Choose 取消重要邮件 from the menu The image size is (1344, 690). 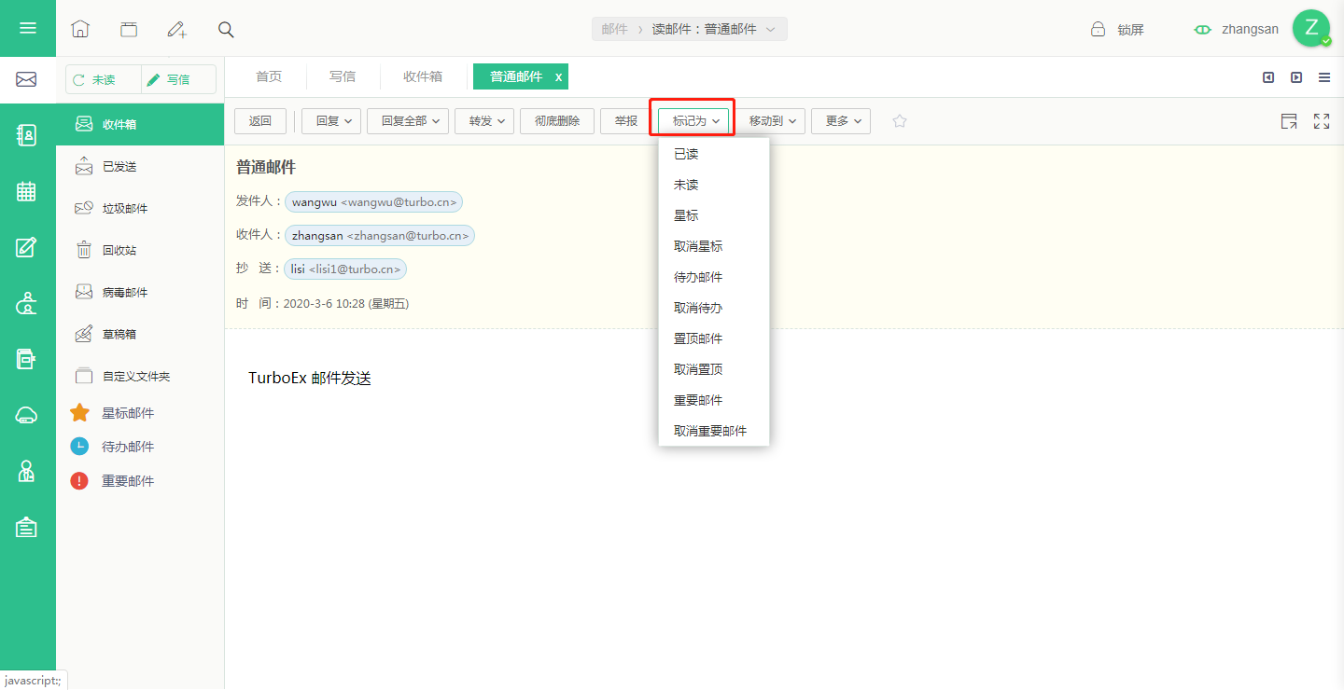click(x=714, y=431)
